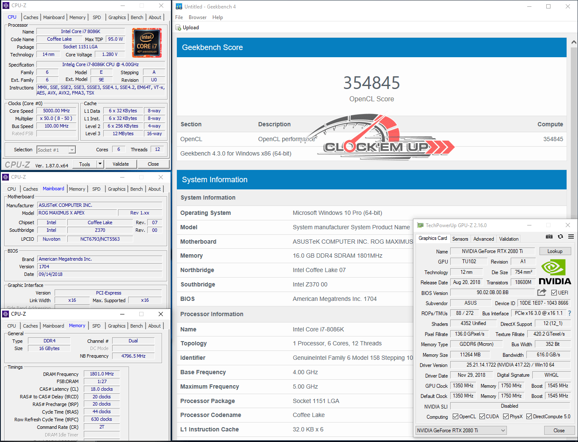578x442 pixels.
Task: Click the Upload button in Geekbench
Action: pos(187,28)
